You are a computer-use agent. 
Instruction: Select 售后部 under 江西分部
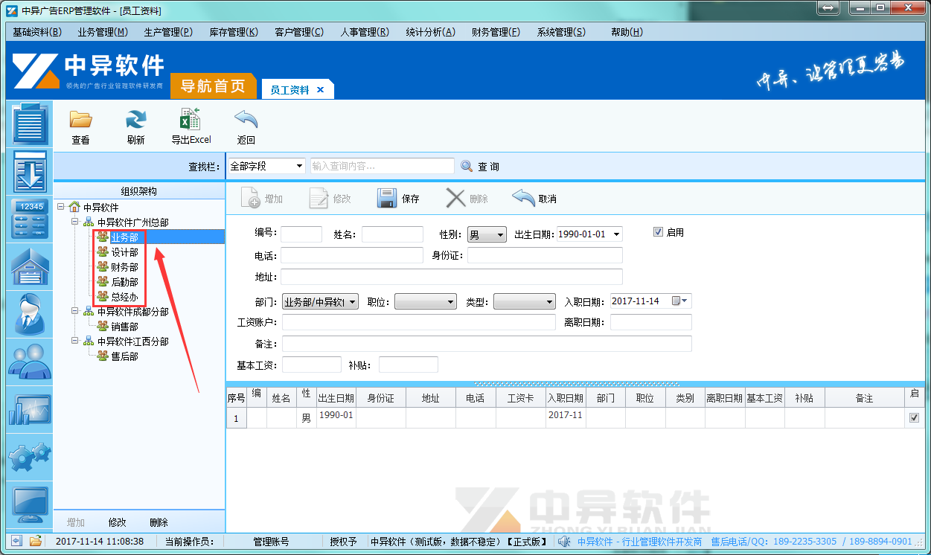tap(124, 356)
